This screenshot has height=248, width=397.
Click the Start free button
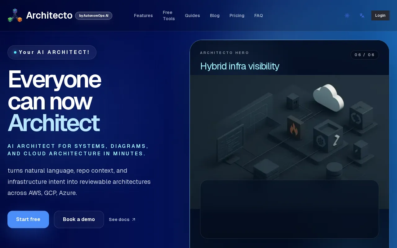[x=28, y=219]
